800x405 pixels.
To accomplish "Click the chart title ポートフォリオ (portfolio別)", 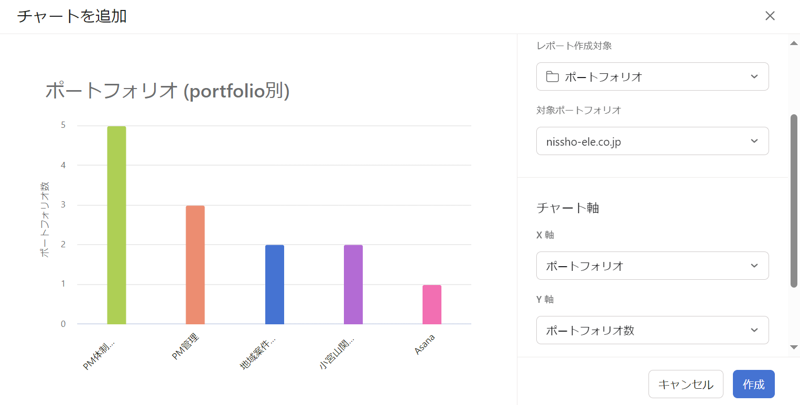I will [x=167, y=91].
